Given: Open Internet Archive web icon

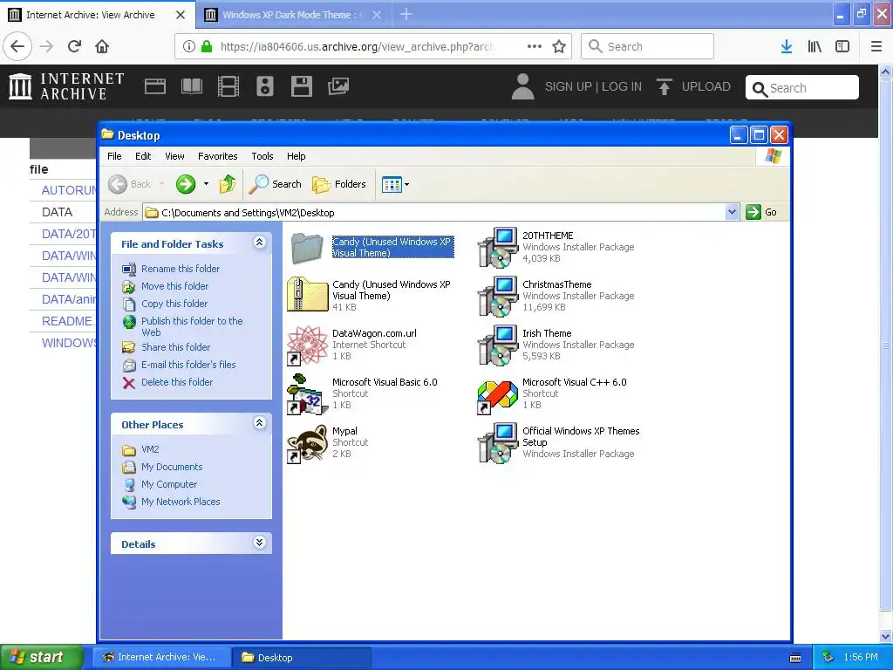Looking at the screenshot, I should click(x=155, y=86).
